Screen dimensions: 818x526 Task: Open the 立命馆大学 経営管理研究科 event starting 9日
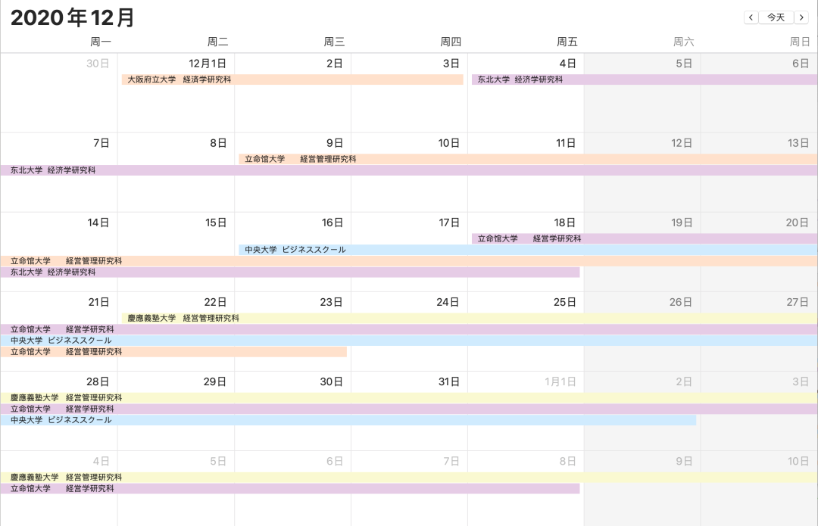528,159
